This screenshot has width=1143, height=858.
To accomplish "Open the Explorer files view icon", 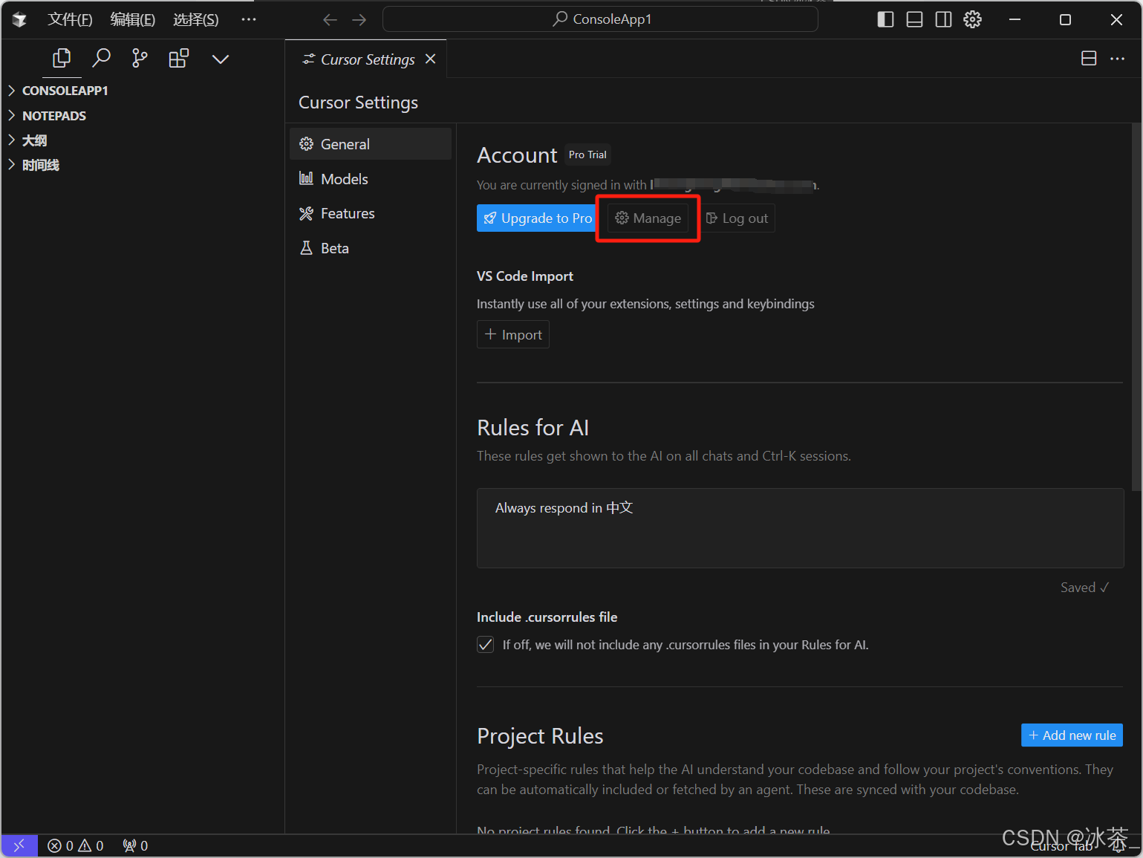I will coord(62,59).
